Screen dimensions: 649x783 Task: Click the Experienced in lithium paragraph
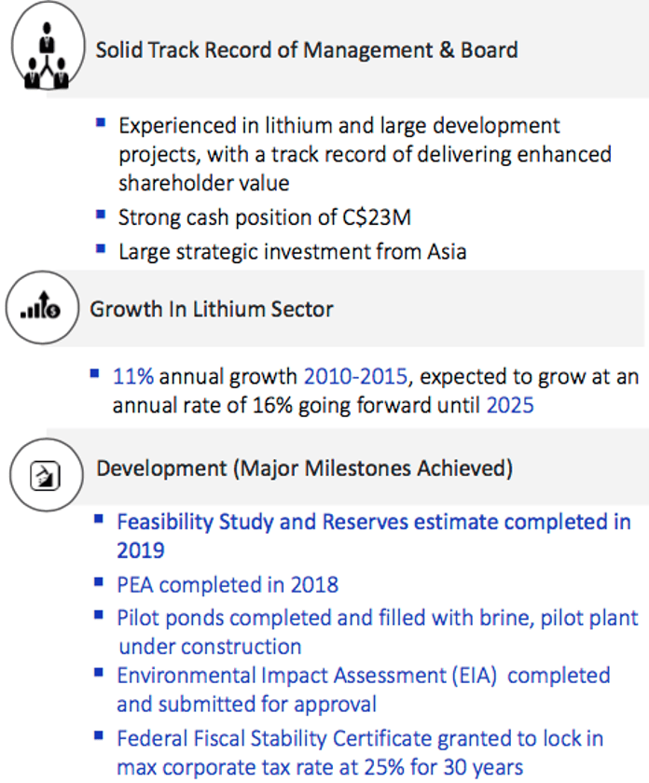(366, 154)
